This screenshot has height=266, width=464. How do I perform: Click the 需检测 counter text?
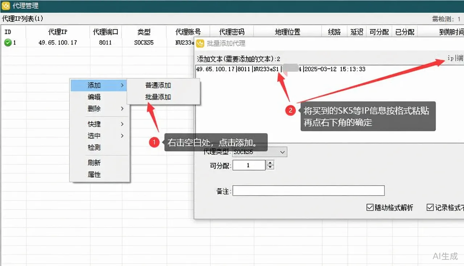pos(446,19)
